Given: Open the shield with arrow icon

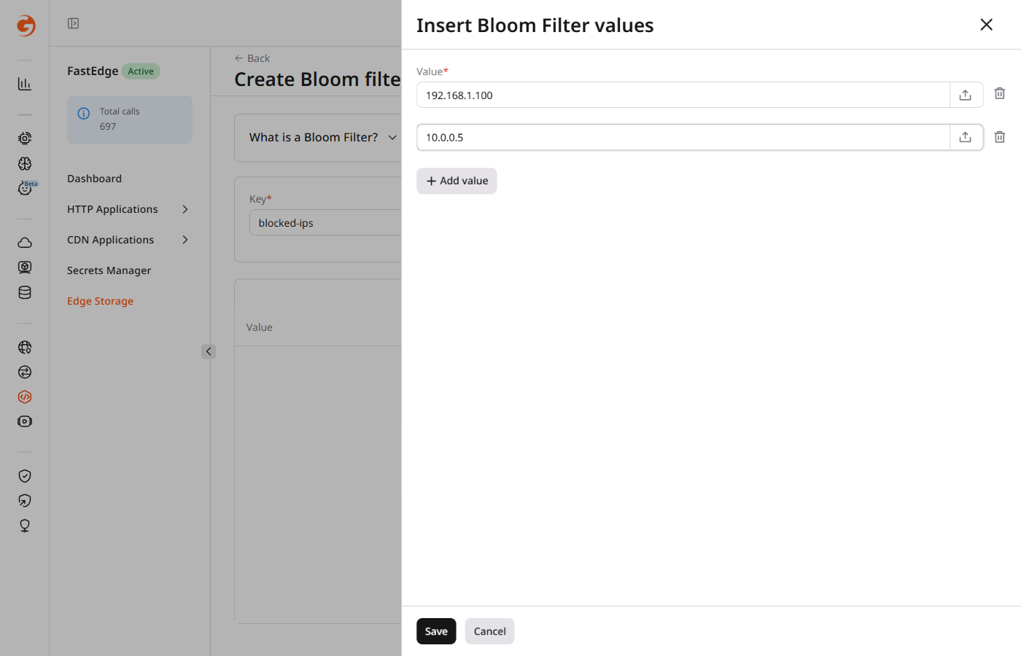Looking at the screenshot, I should click(x=25, y=501).
